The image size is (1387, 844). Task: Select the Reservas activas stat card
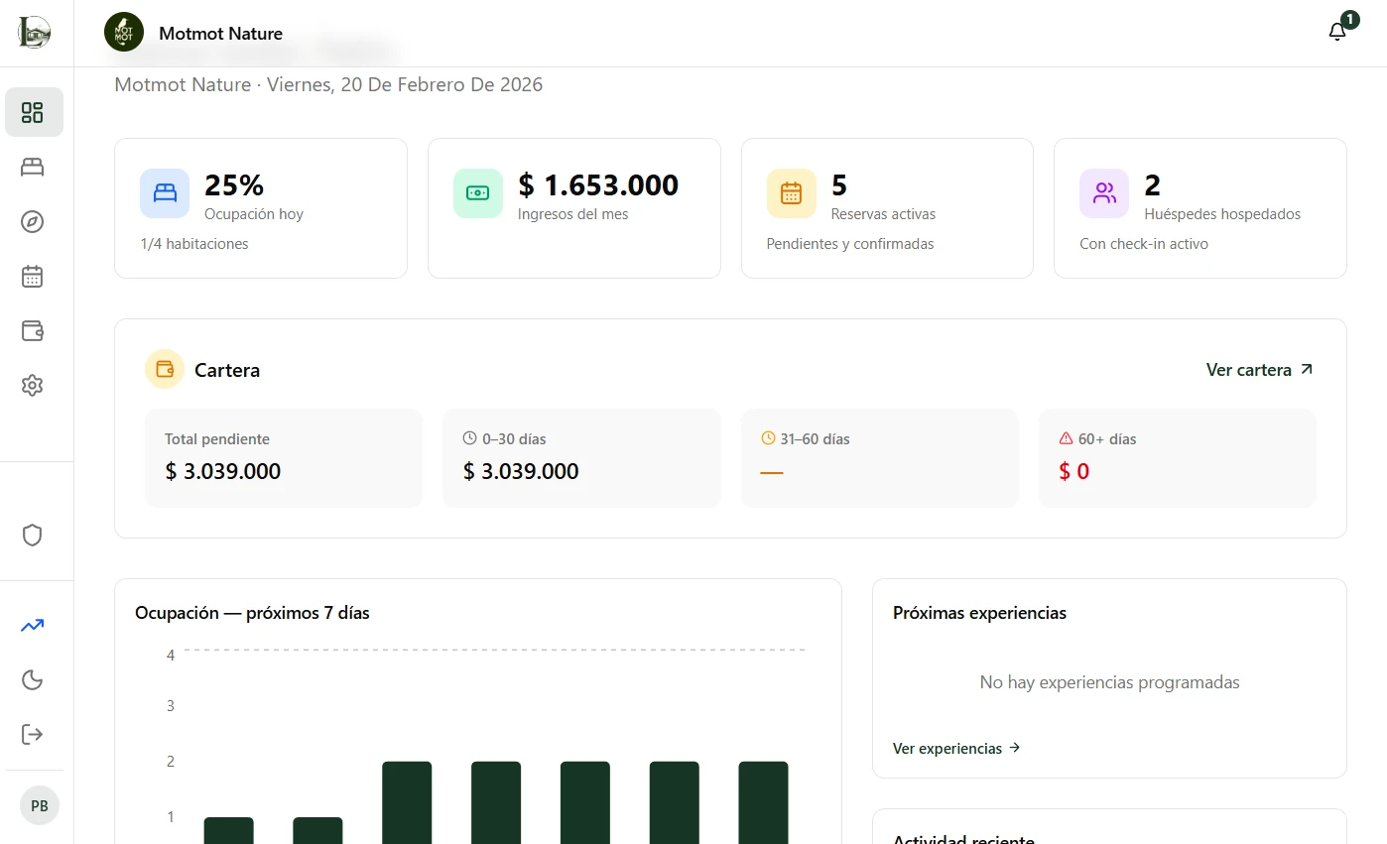tap(886, 208)
